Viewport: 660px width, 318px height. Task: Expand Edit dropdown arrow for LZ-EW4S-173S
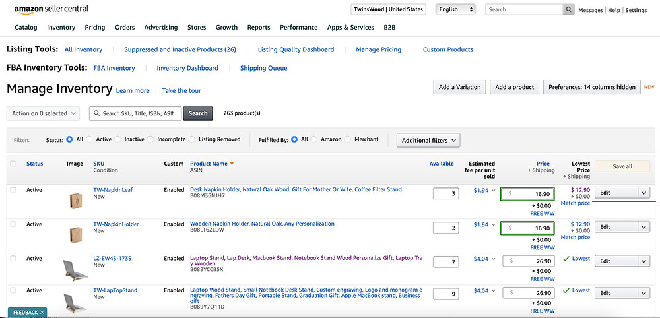point(643,261)
